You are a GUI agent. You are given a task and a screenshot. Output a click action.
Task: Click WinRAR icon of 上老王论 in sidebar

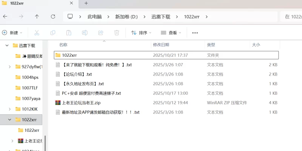(x=21, y=141)
